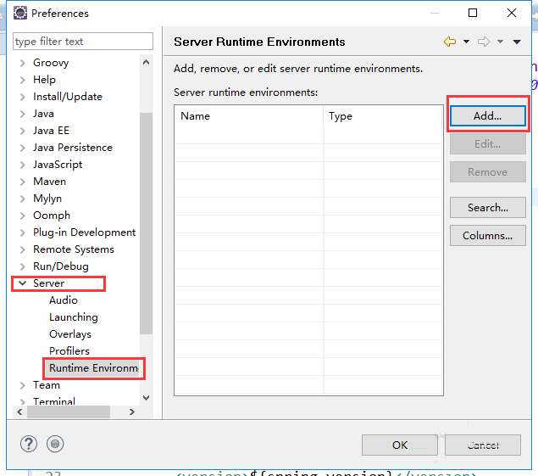Focus the type filter text field
538x476 pixels.
pyautogui.click(x=83, y=42)
